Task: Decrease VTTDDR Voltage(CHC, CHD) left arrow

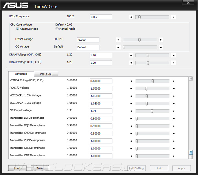Action: pos(131,81)
